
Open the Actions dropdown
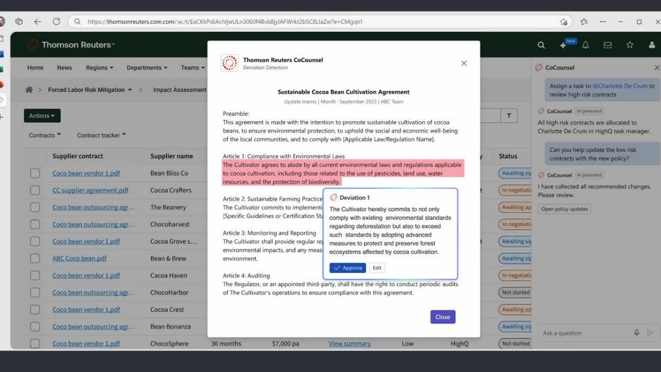pos(41,116)
